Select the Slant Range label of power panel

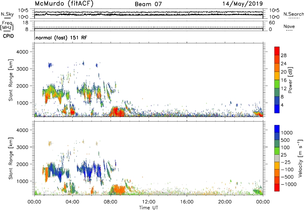coord(11,80)
